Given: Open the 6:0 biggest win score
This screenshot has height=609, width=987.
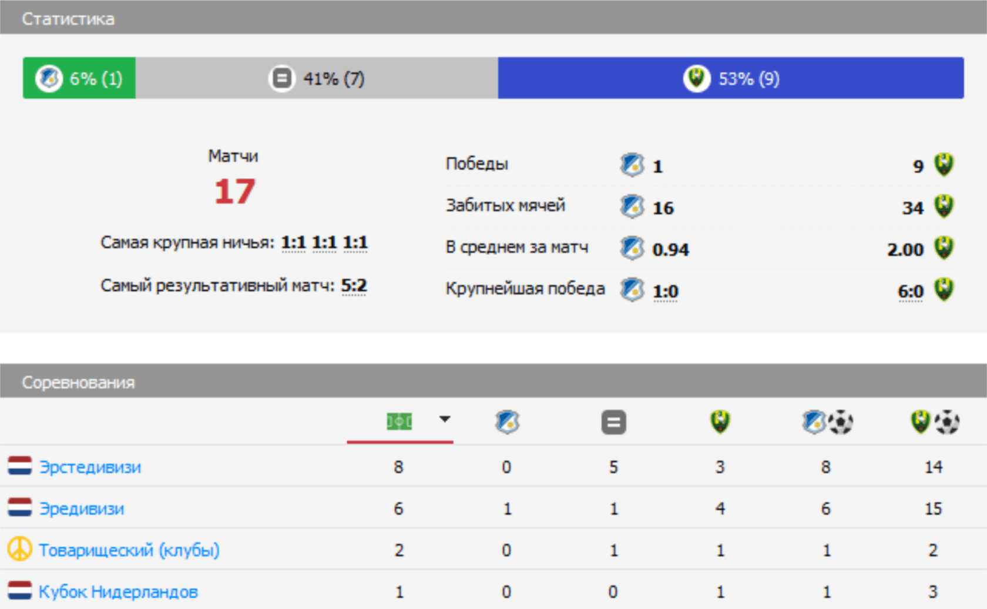Looking at the screenshot, I should point(911,291).
